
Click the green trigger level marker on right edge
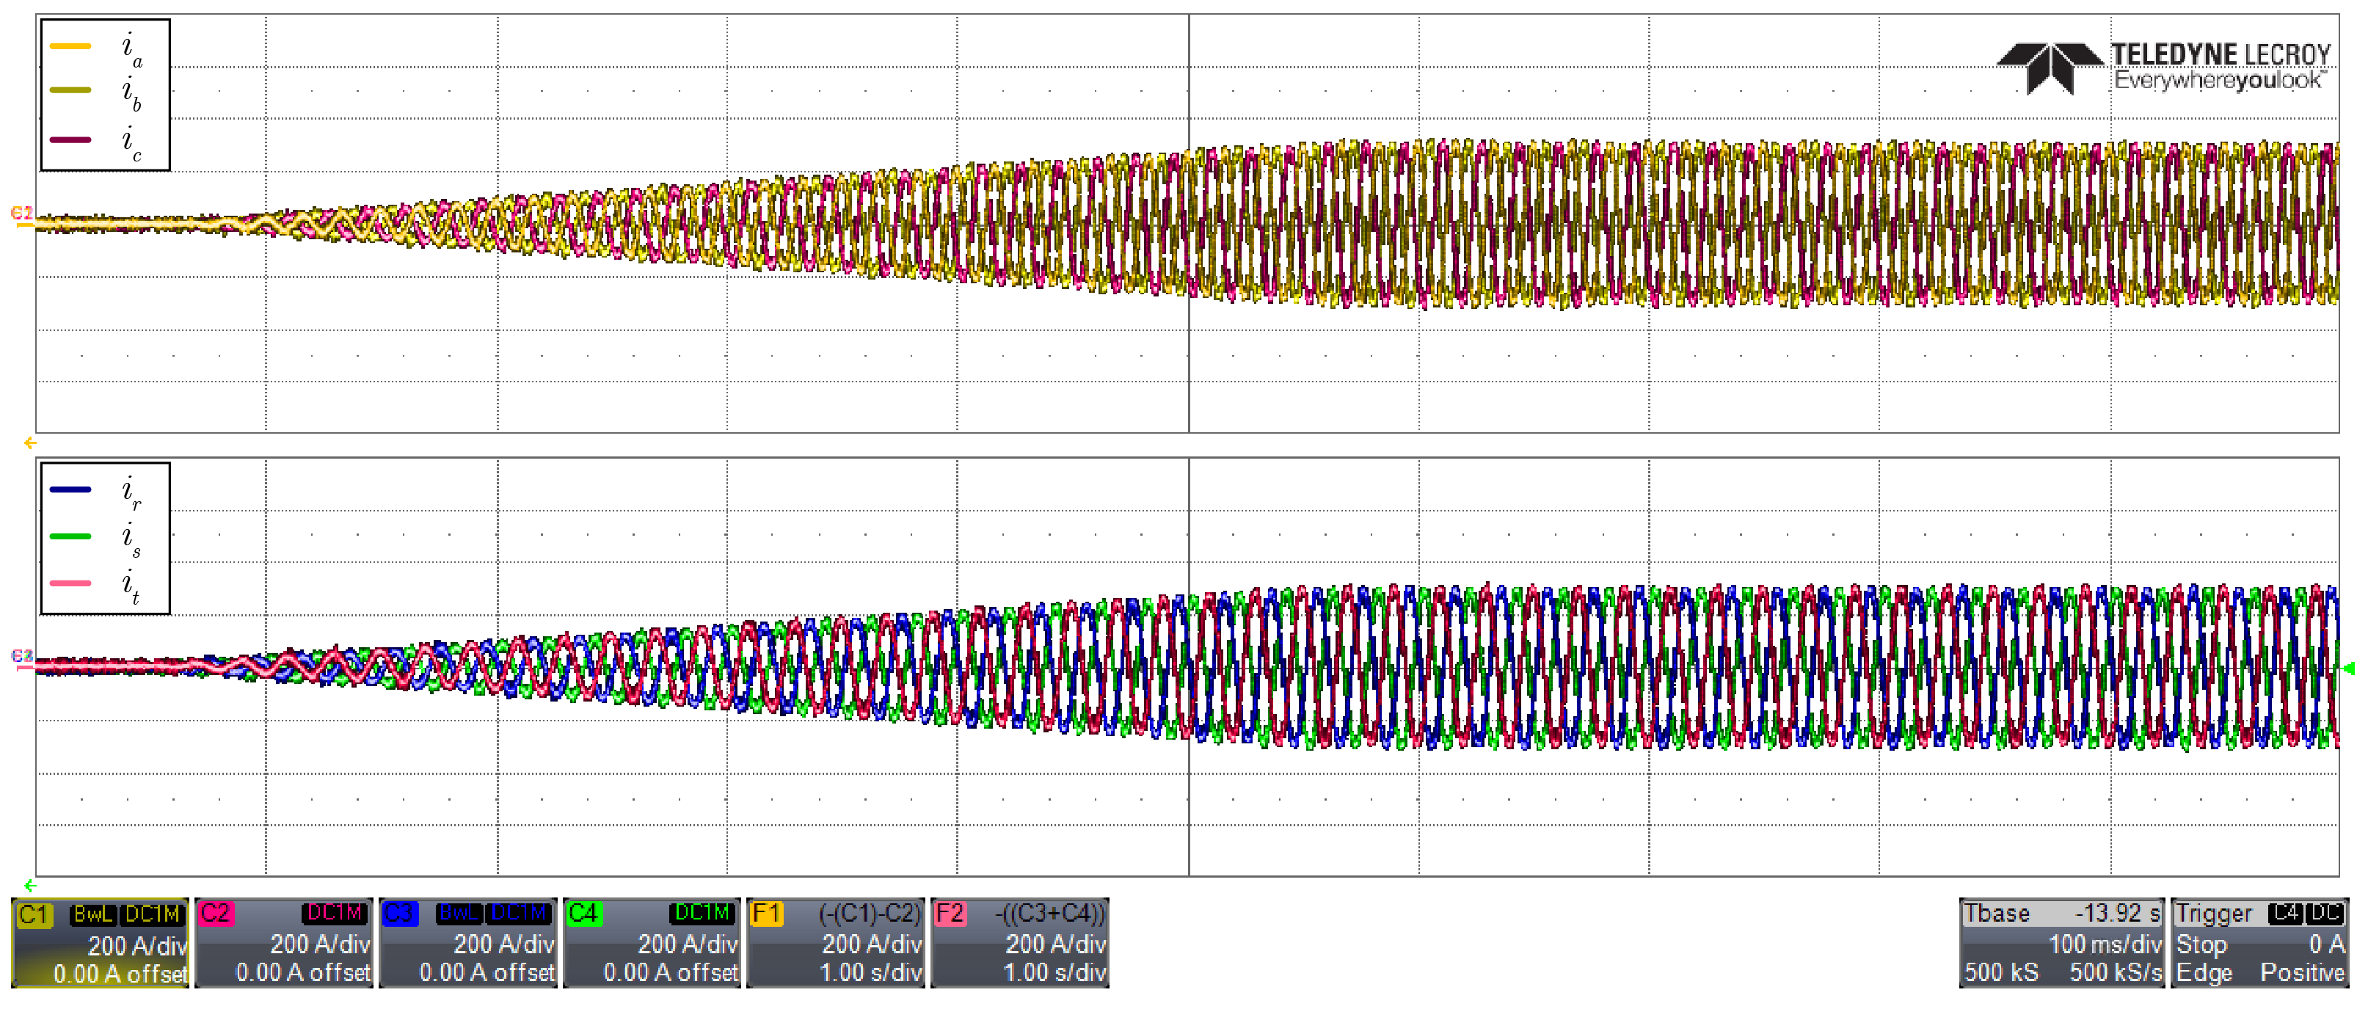coord(2349,669)
